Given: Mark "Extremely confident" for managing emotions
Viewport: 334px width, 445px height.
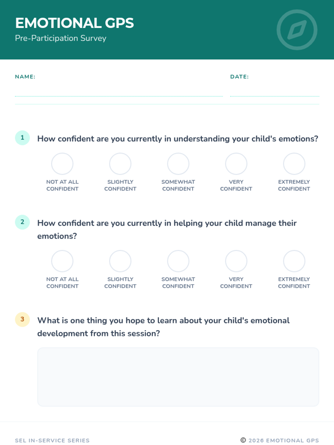Looking at the screenshot, I should tap(294, 261).
